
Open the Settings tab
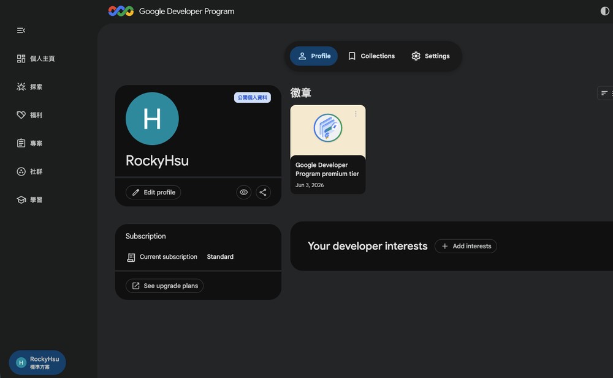[x=430, y=56]
